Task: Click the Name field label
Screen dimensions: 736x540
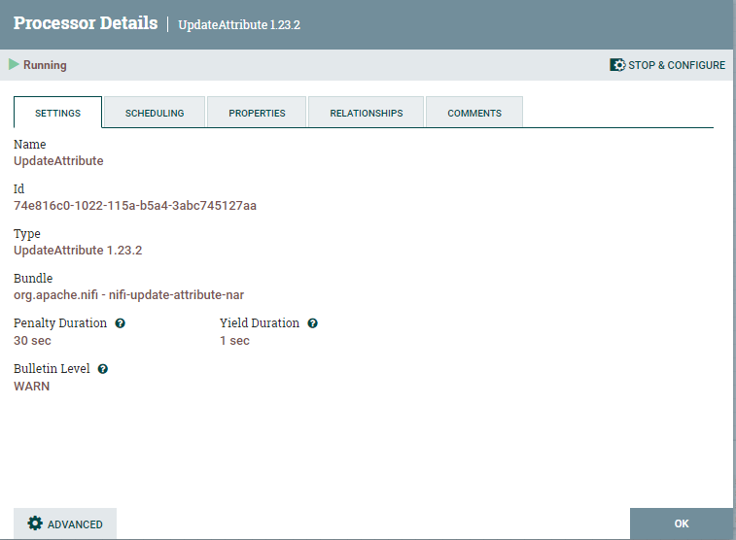Action: point(29,144)
